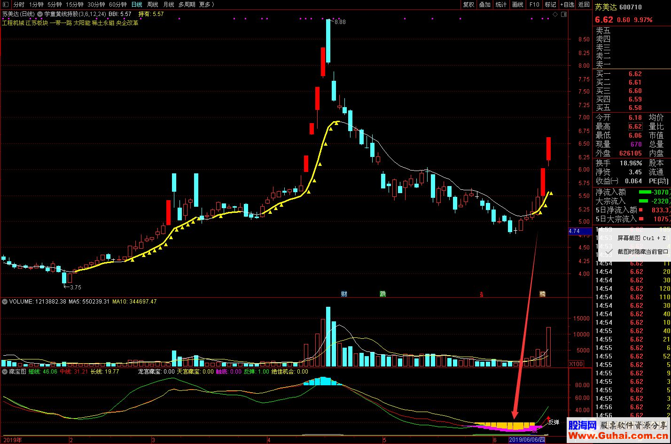Click the 2019/06/06 date label on axis

(x=527, y=440)
